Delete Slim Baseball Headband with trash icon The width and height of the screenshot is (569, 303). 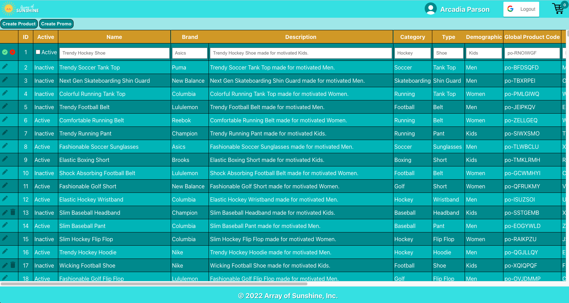tap(13, 212)
